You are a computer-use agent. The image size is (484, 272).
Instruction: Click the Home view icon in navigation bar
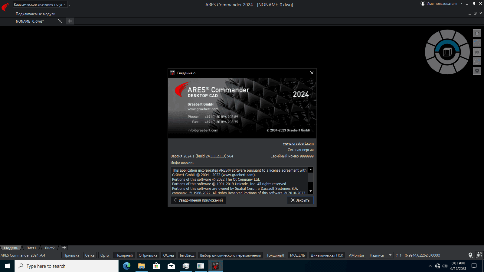pos(477,34)
